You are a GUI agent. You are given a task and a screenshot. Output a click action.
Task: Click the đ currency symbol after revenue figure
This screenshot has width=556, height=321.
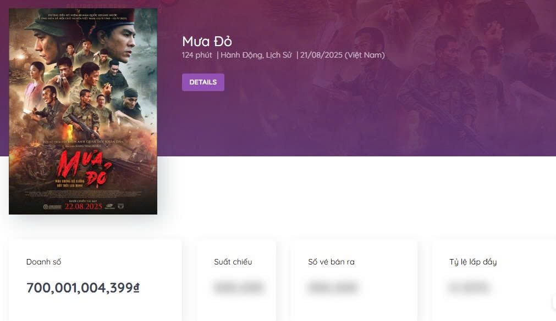click(x=136, y=287)
